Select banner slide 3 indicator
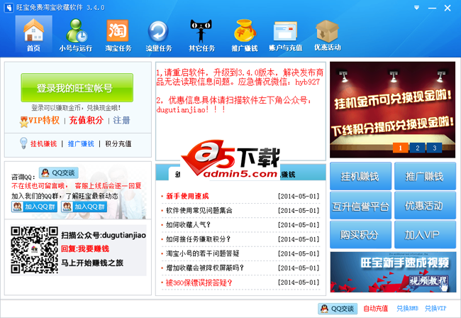The height and width of the screenshot is (318, 461). point(435,148)
